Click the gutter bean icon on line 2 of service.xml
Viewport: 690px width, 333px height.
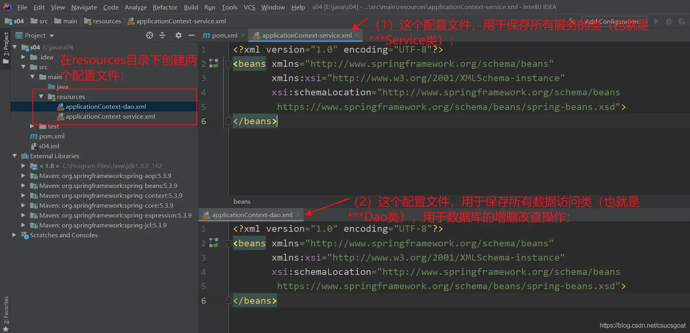tap(214, 64)
